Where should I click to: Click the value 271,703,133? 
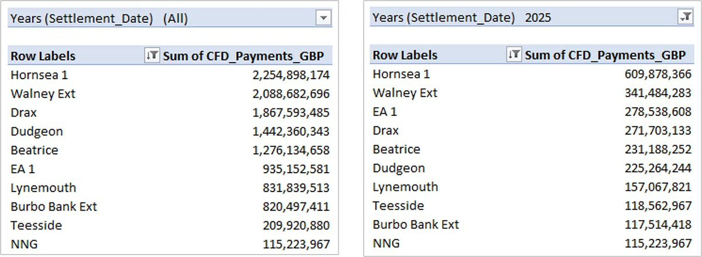[x=658, y=131]
